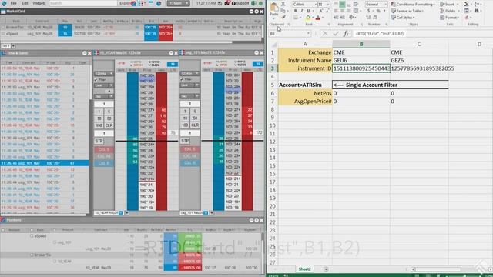Open account dropdown in 10_YEAR ladder
Screen dimensions: 493x277
(103, 74)
